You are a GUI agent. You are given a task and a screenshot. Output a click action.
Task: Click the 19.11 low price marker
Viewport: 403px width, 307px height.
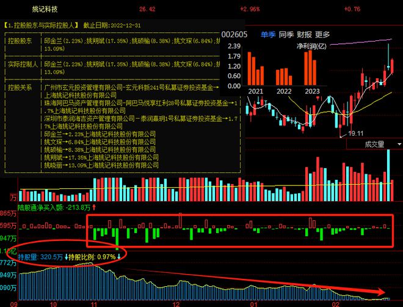coord(355,133)
